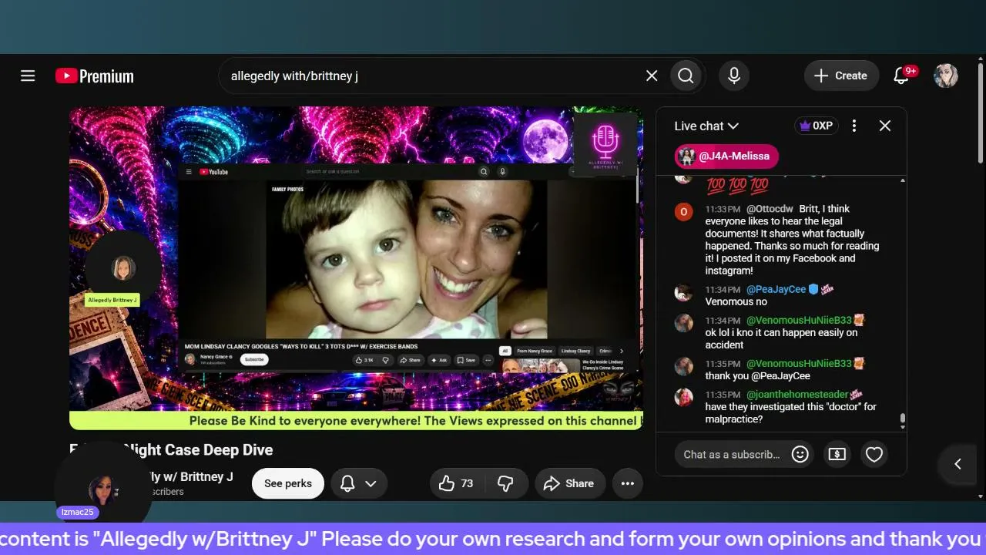
Task: Click the livestream video player
Action: [356, 267]
